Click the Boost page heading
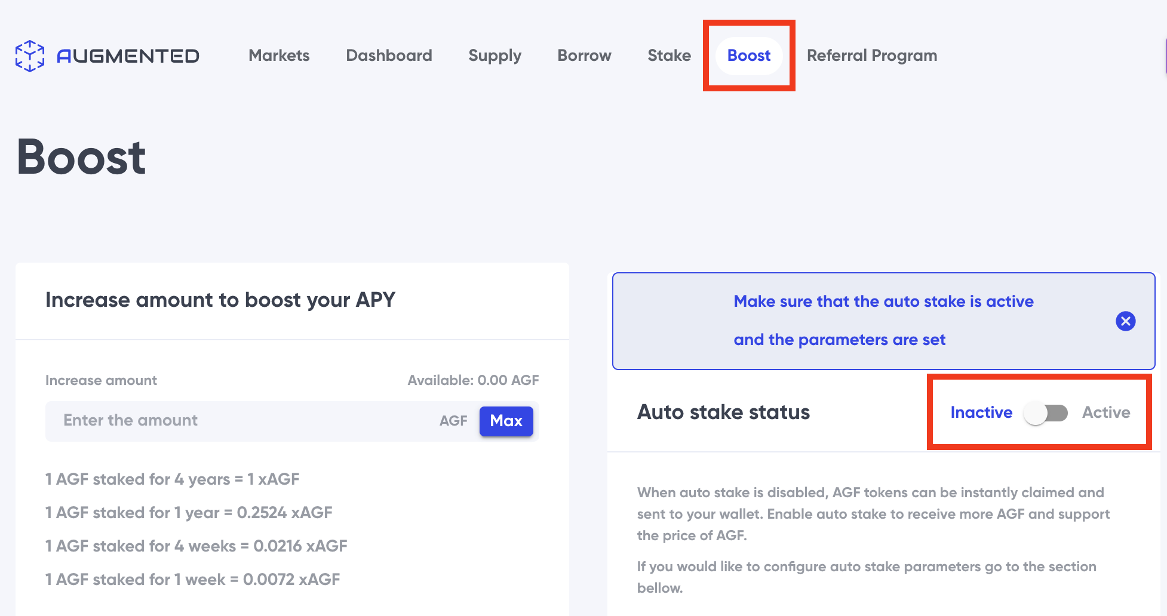Image resolution: width=1167 pixels, height=616 pixels. [x=81, y=157]
